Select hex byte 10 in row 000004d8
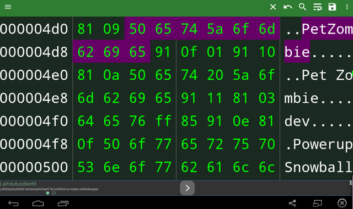The image size is (353, 209). (x=267, y=52)
